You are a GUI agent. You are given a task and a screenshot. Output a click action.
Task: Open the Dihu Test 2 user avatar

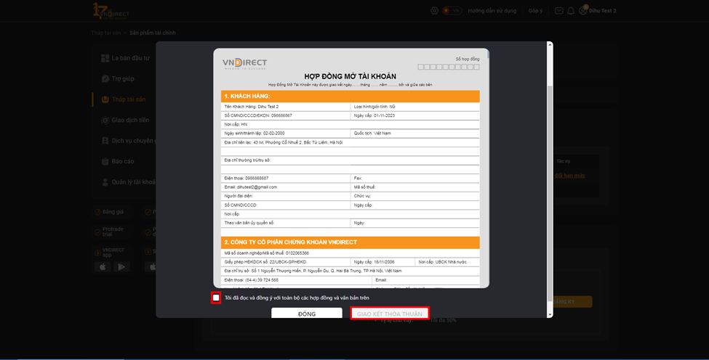[583, 10]
